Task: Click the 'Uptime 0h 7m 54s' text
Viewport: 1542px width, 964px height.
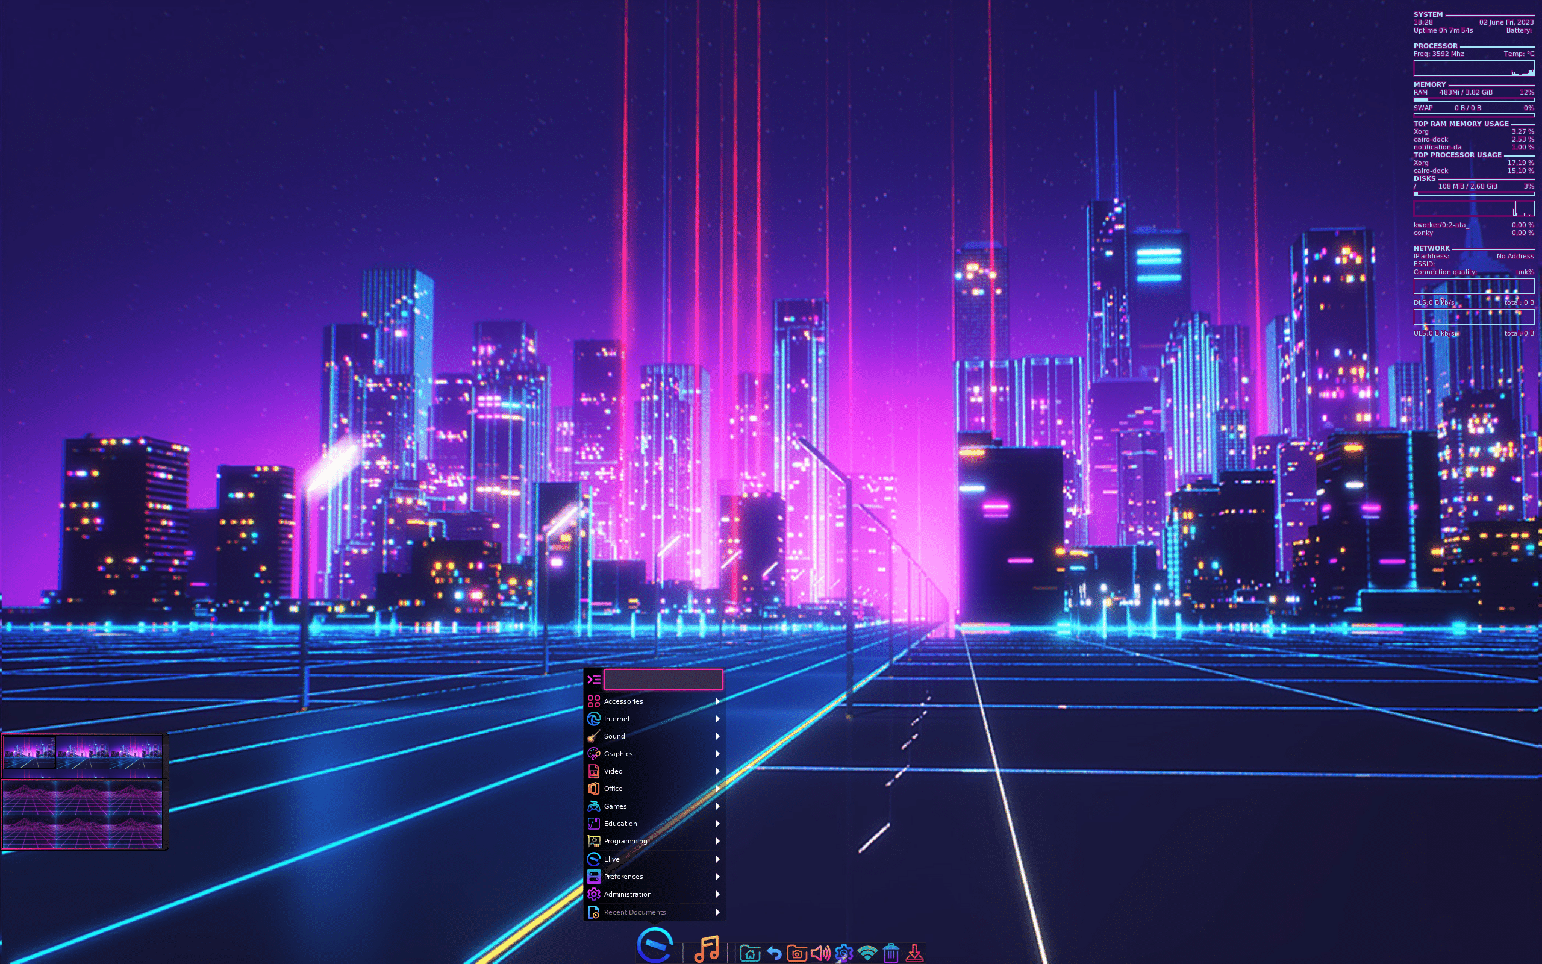Action: click(1443, 30)
